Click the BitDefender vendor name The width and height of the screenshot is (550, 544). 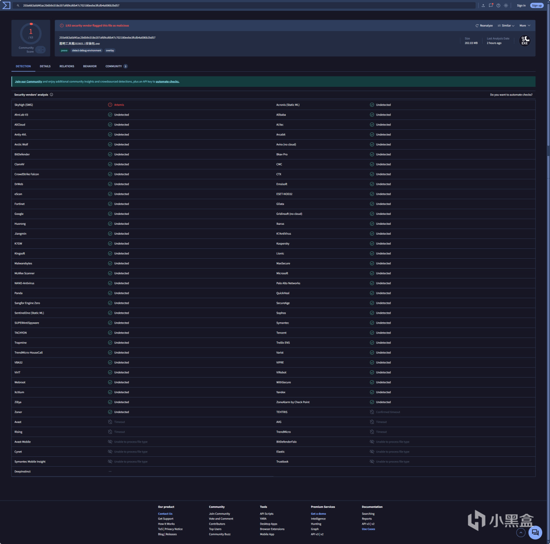pyautogui.click(x=22, y=154)
